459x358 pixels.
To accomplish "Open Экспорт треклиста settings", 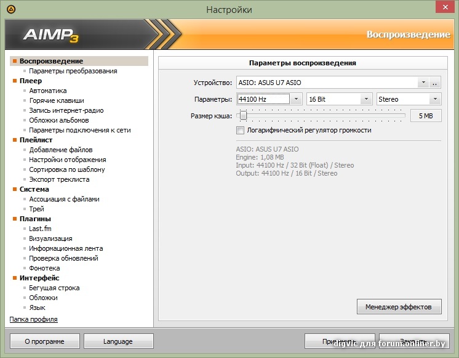I will click(59, 179).
